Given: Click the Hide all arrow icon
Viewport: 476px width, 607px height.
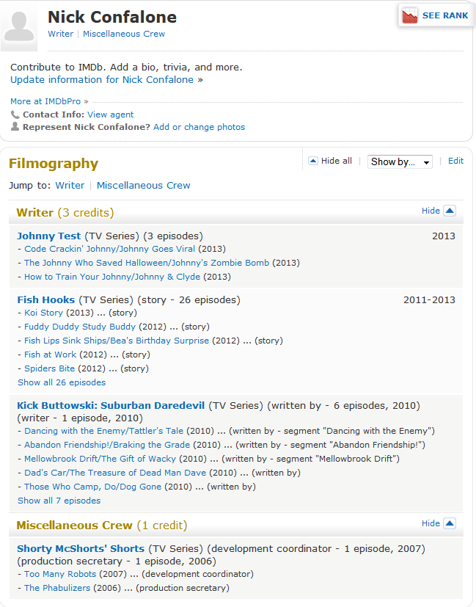Looking at the screenshot, I should point(313,161).
